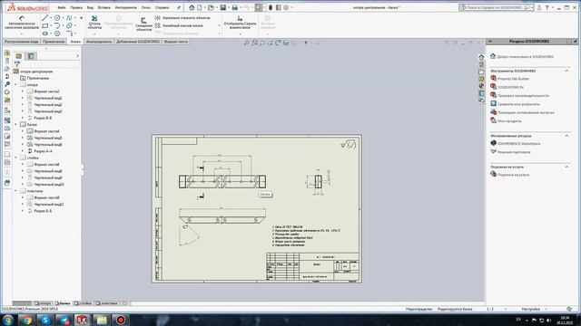This screenshot has height=326, width=581.
Task: Click Skype icon in Windows taskbar
Action: tap(45, 320)
